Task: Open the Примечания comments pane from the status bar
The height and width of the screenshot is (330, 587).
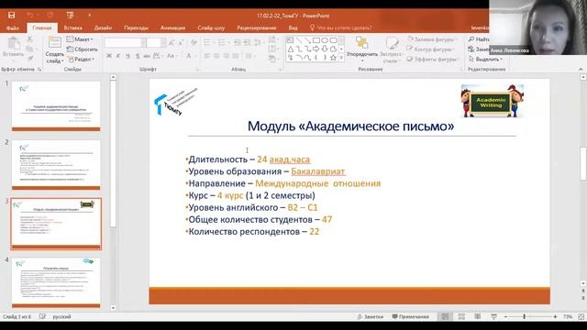Action: (411, 316)
